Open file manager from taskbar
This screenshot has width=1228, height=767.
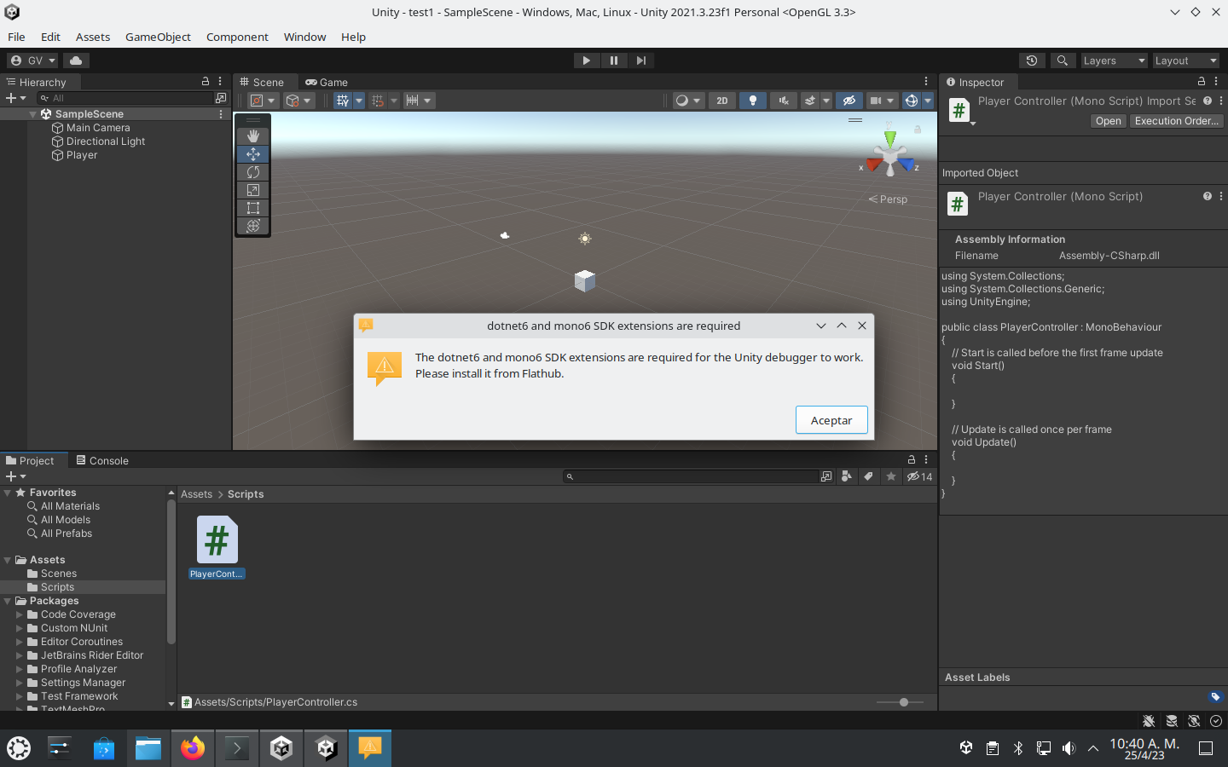(148, 748)
